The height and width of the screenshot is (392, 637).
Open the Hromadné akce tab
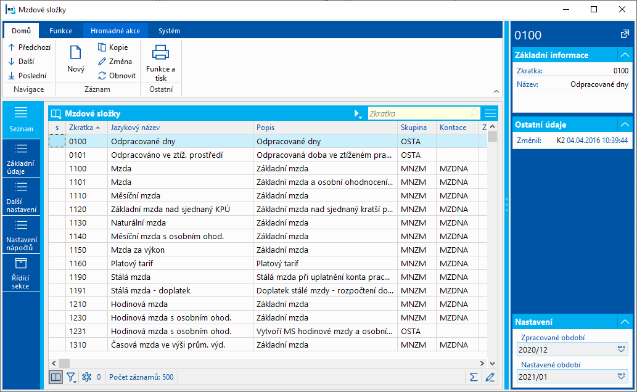coord(115,31)
